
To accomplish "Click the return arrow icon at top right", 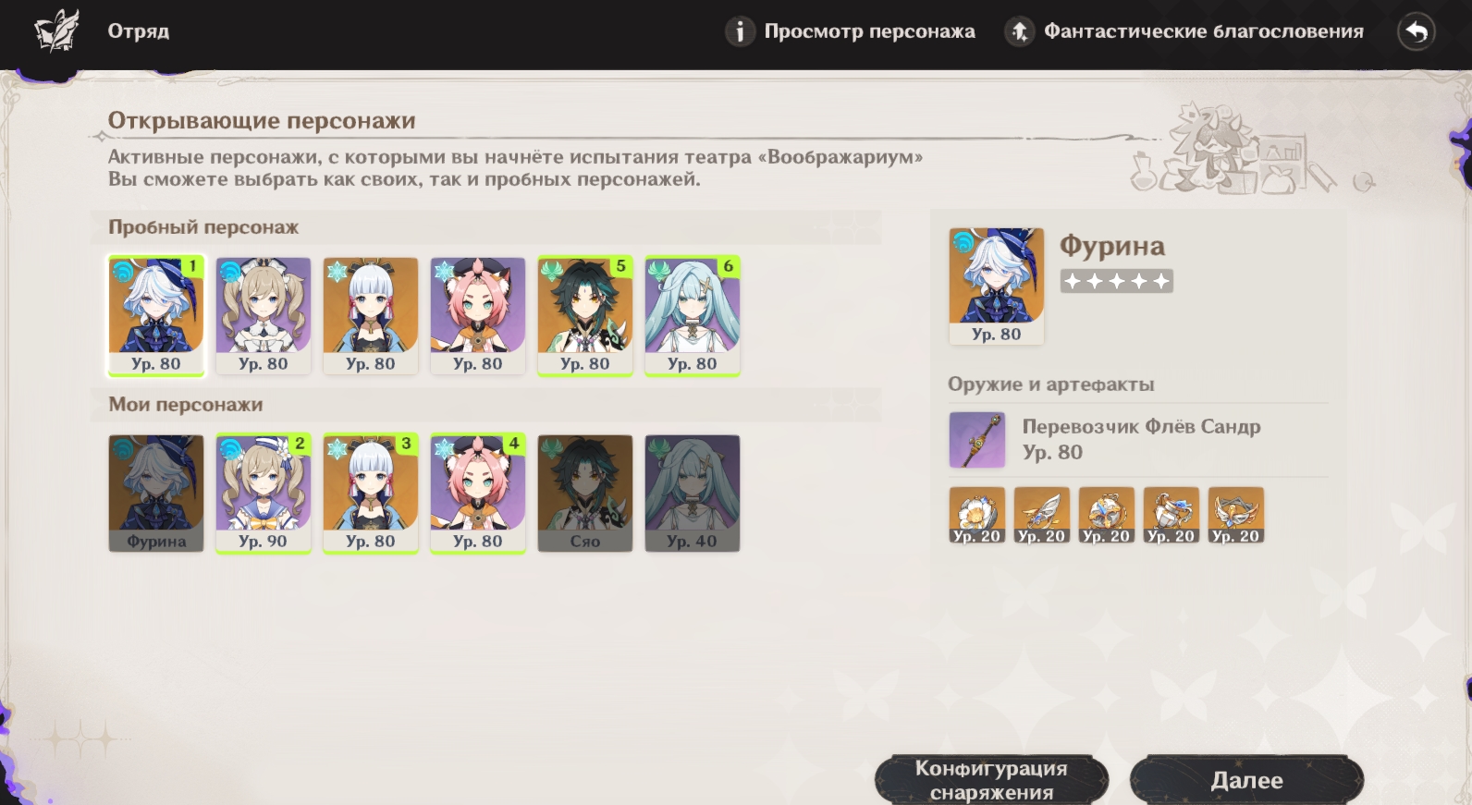I will point(1416,32).
